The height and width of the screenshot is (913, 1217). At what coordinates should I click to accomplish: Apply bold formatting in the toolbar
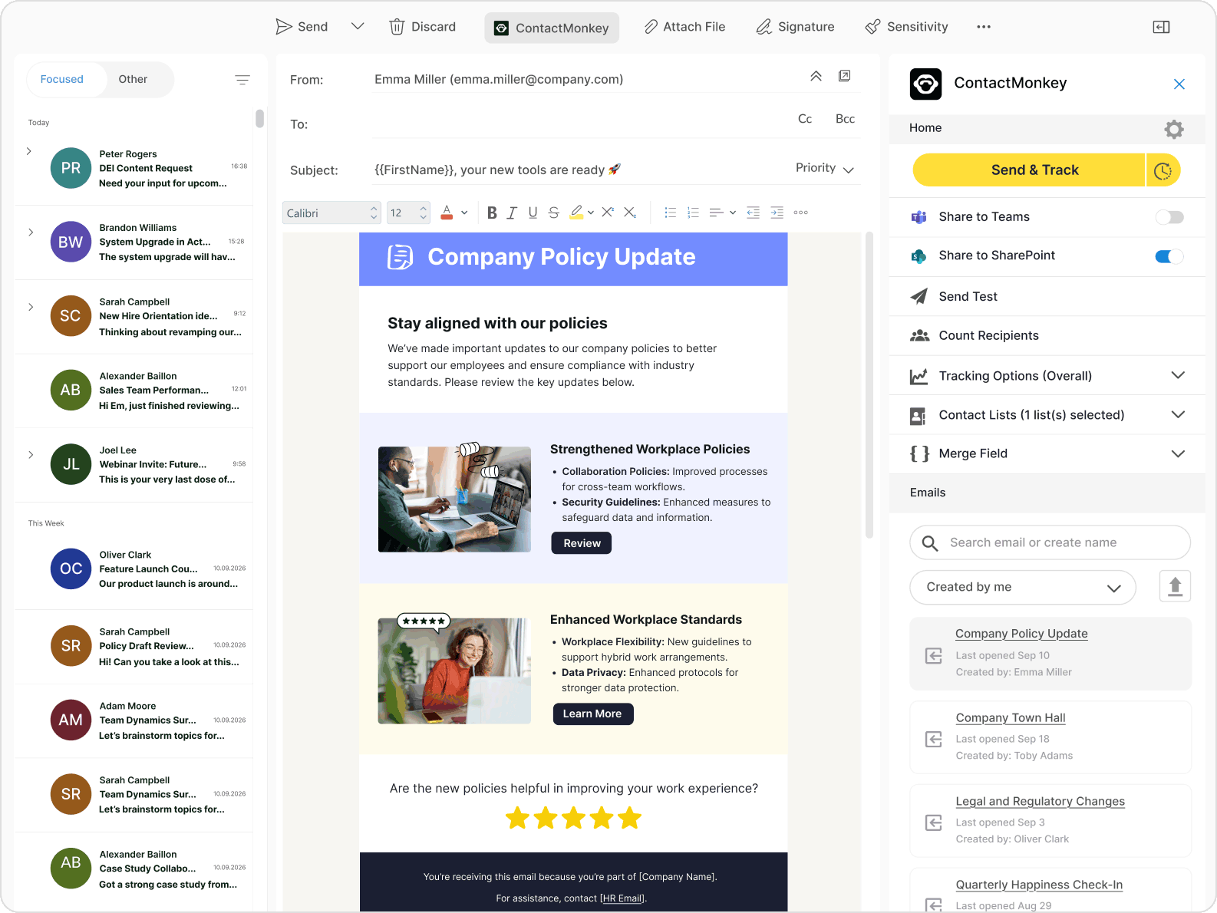pyautogui.click(x=492, y=213)
